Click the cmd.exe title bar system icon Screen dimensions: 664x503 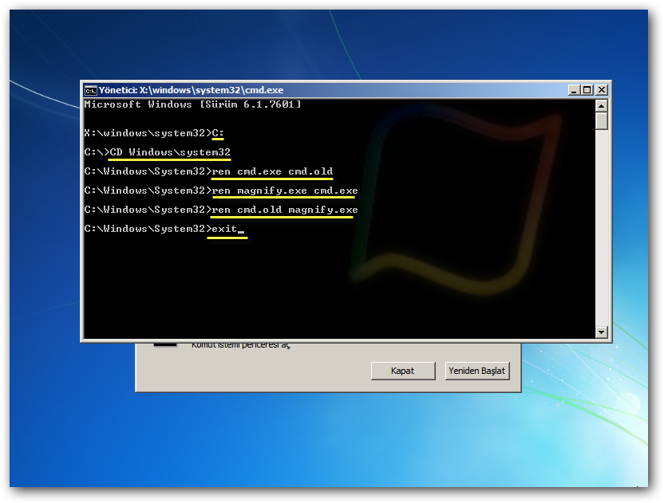pyautogui.click(x=91, y=90)
